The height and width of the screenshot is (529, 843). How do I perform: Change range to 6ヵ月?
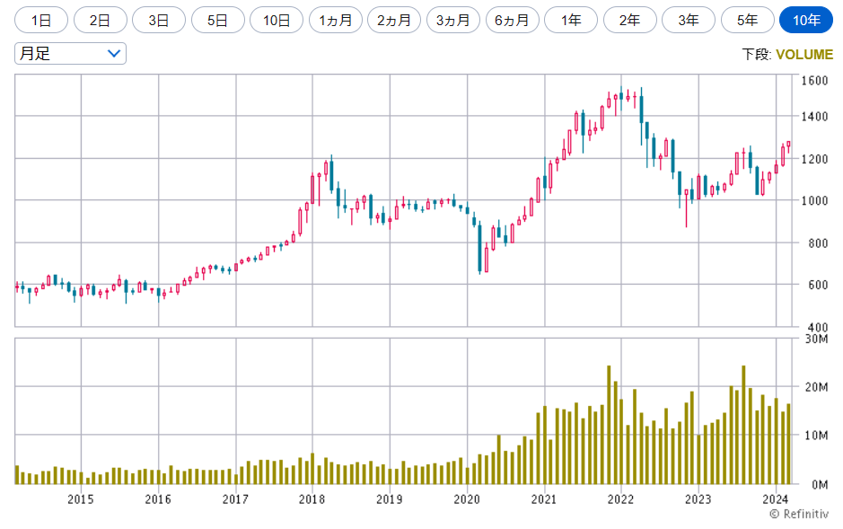tap(513, 20)
